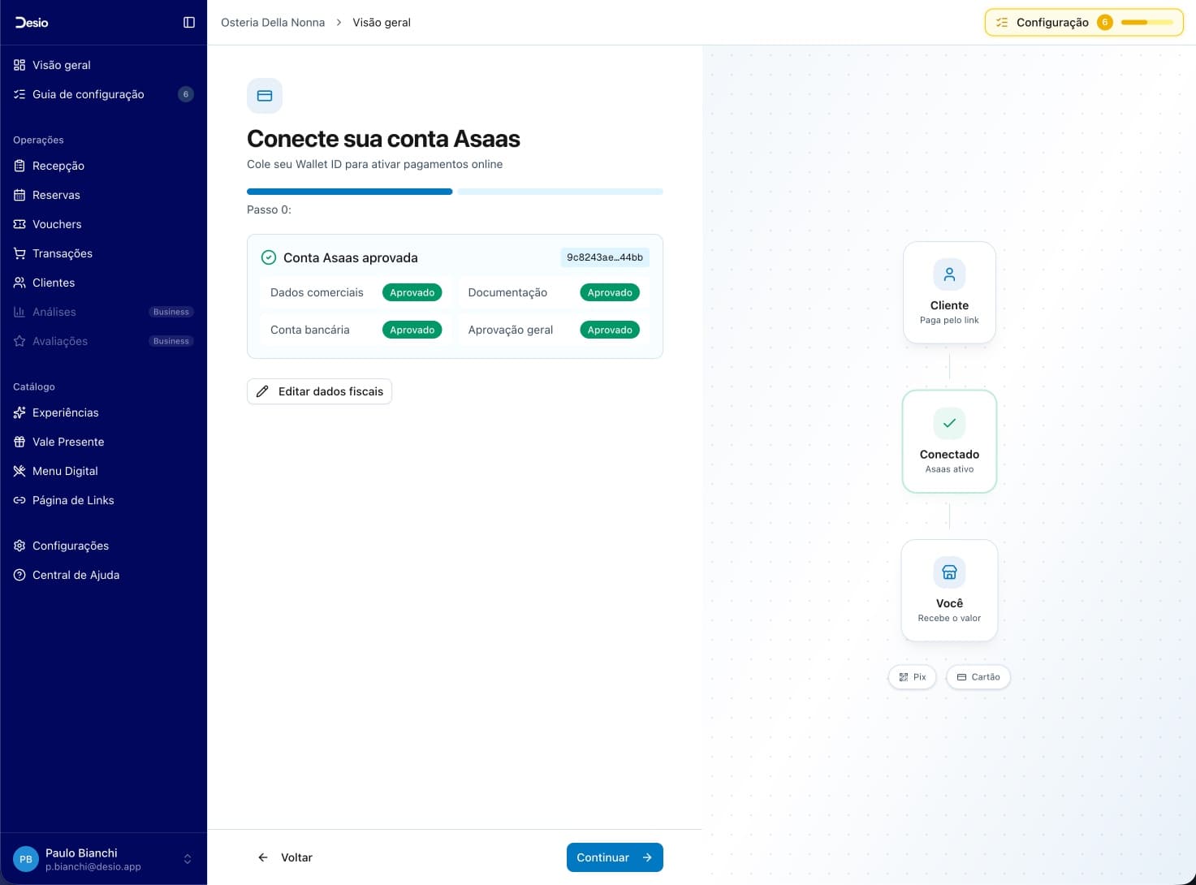Viewport: 1196px width, 885px height.
Task: Click the Pix chip
Action: coord(913,677)
